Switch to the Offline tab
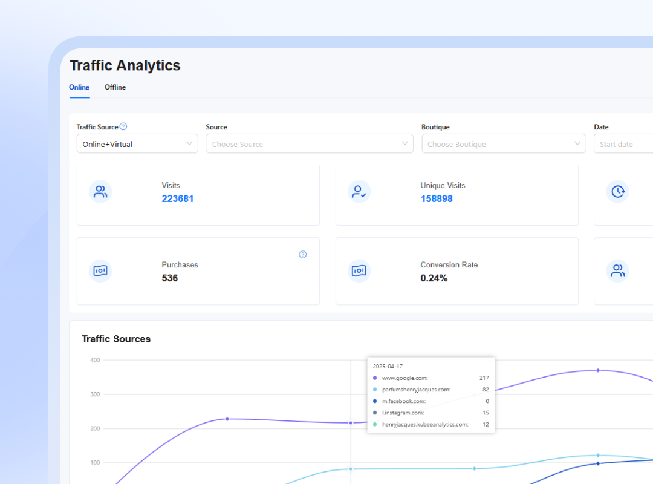 coord(115,87)
